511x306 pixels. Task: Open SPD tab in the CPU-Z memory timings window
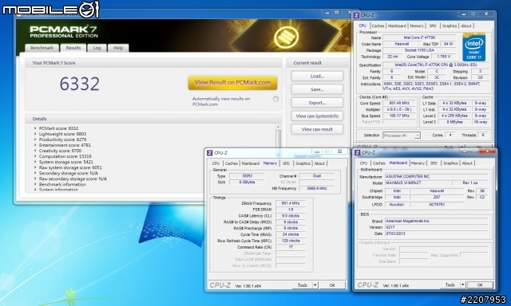click(286, 163)
